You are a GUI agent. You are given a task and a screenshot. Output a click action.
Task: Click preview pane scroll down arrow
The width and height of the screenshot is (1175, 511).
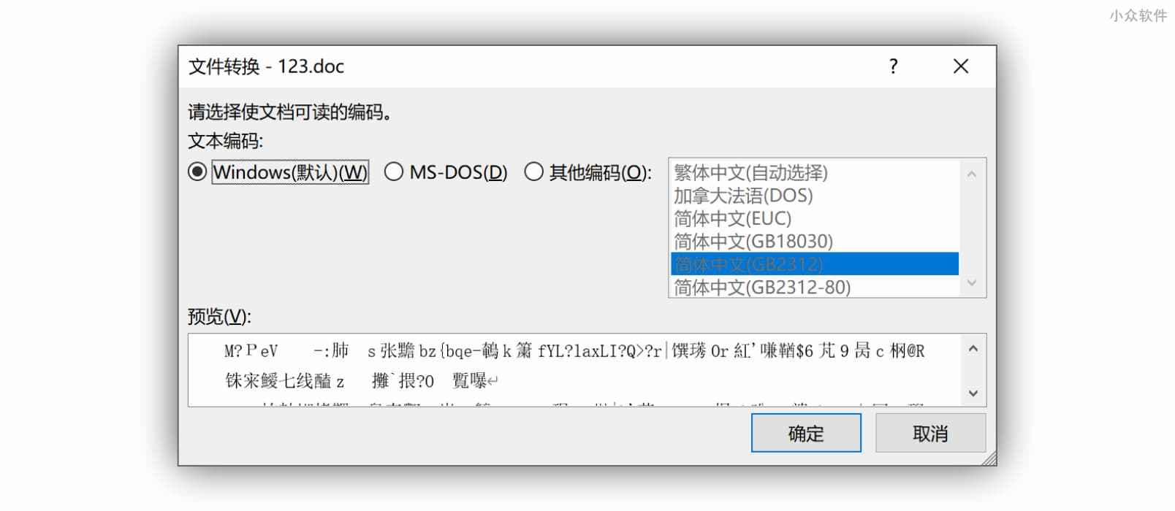tap(973, 393)
